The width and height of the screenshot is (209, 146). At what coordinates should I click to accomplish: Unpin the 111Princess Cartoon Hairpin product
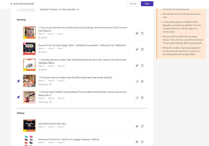click(137, 82)
